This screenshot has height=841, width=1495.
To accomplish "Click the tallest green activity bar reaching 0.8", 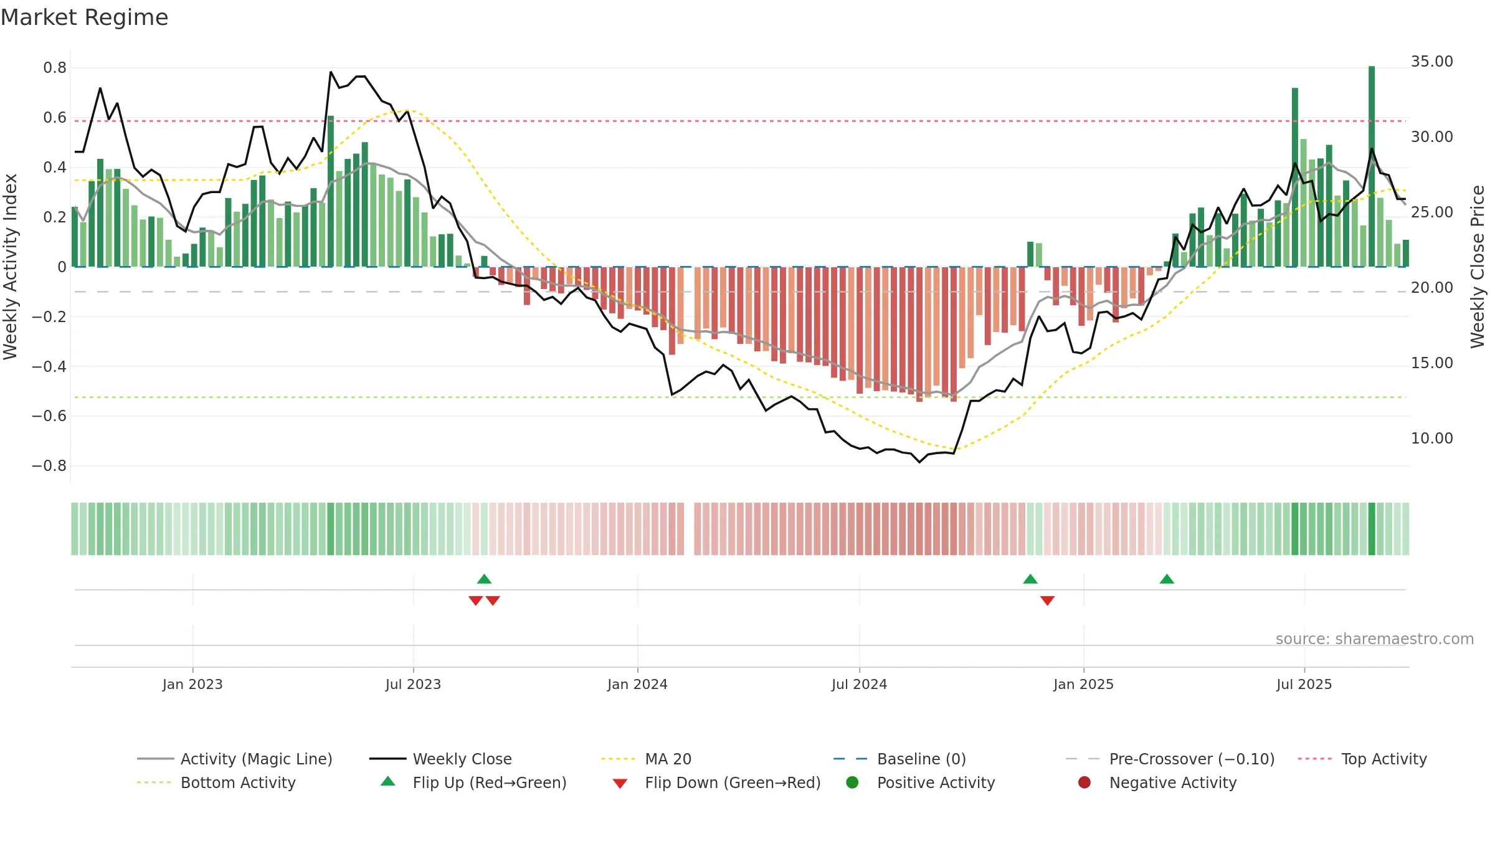I will tap(1372, 166).
